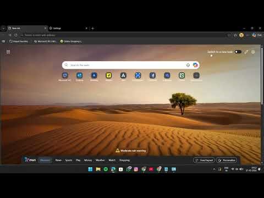
Task: Click the MSN logo
Action: coord(31,160)
